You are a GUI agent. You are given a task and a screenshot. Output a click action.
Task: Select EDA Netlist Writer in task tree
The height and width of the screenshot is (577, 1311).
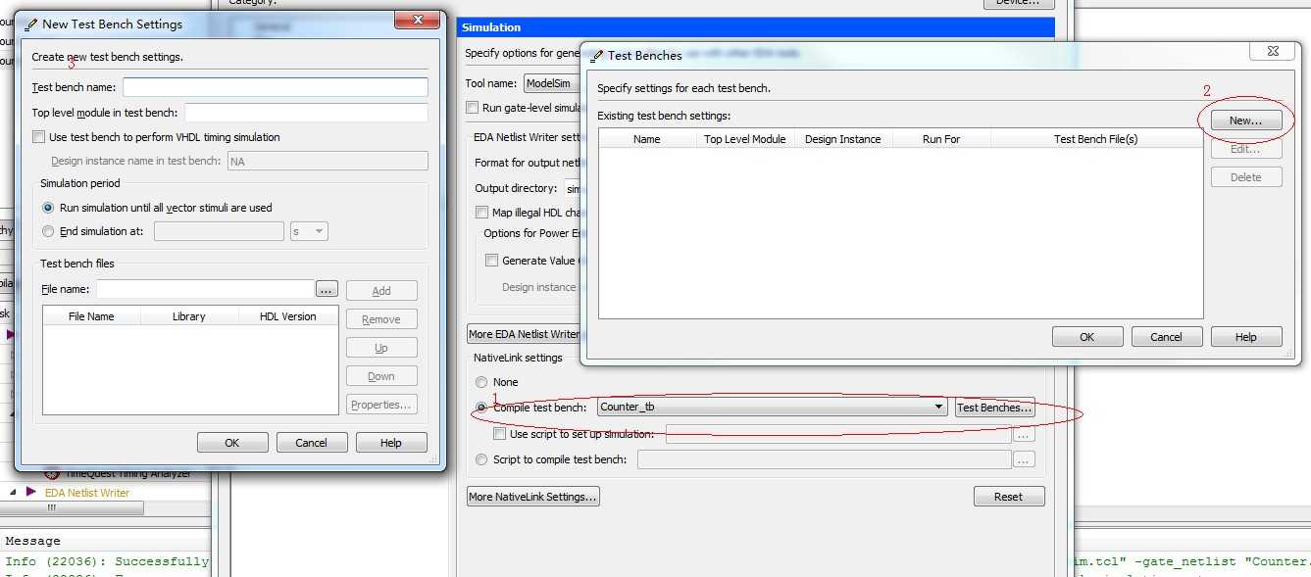pos(87,493)
